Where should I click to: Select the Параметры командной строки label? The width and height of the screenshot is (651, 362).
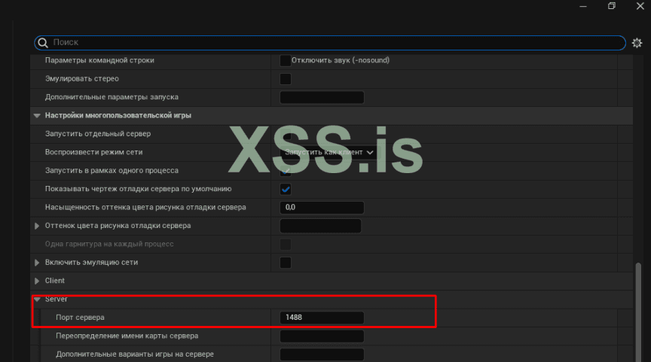click(x=99, y=60)
